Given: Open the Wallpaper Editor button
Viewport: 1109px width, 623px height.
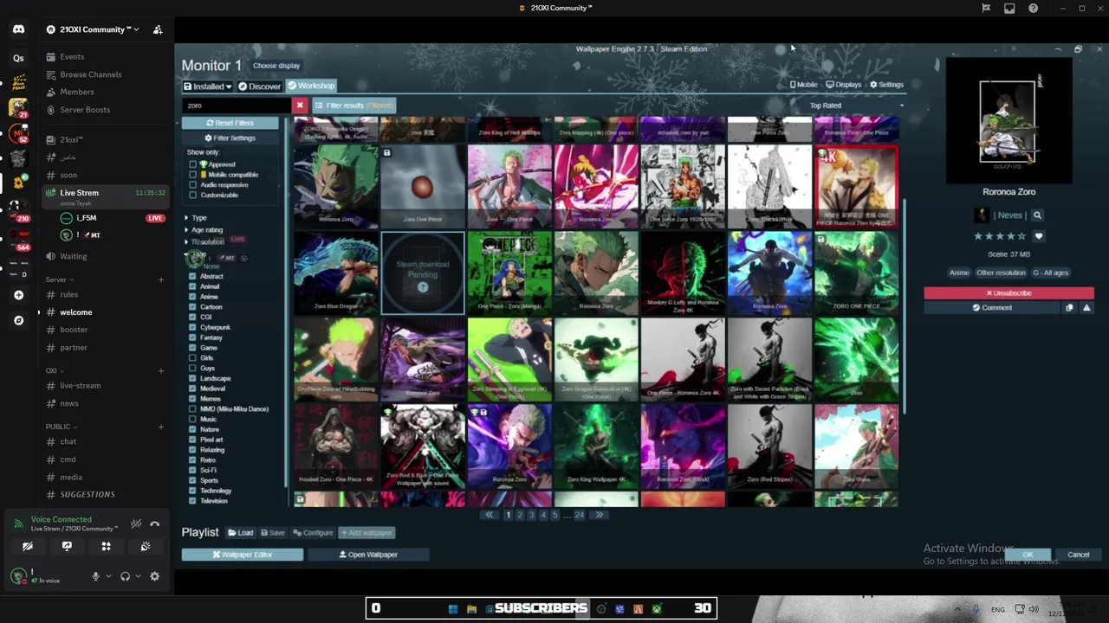Looking at the screenshot, I should click(243, 555).
